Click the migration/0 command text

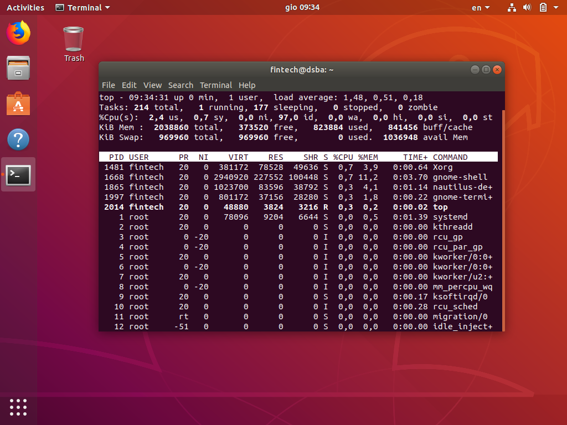(460, 317)
